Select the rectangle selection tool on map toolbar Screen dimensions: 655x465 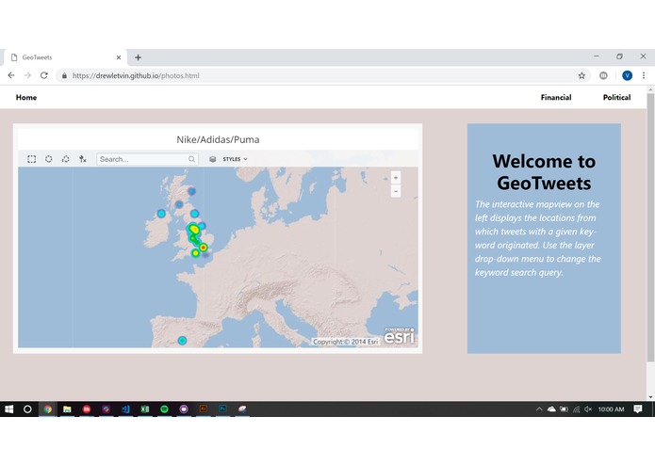[31, 159]
